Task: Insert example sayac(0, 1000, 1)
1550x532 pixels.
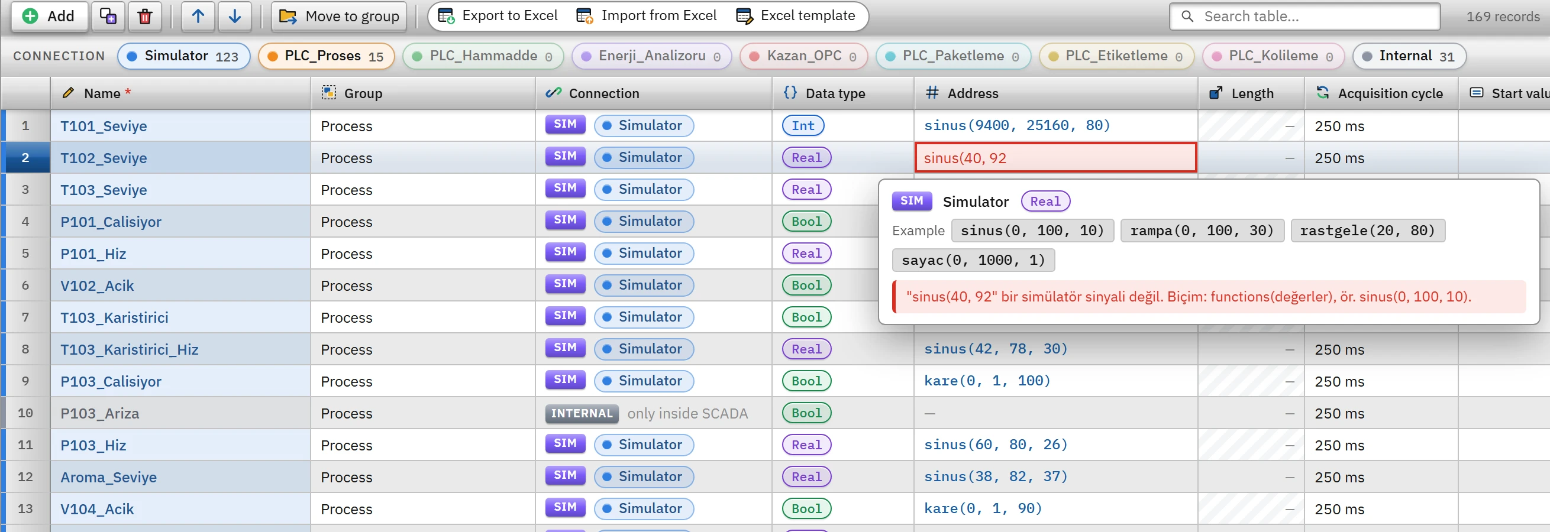Action: [973, 260]
